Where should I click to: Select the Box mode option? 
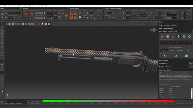point(188,50)
